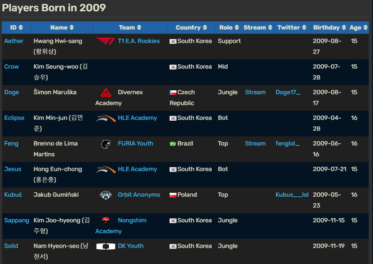Open the Solid player page
The height and width of the screenshot is (264, 373).
coord(11,246)
